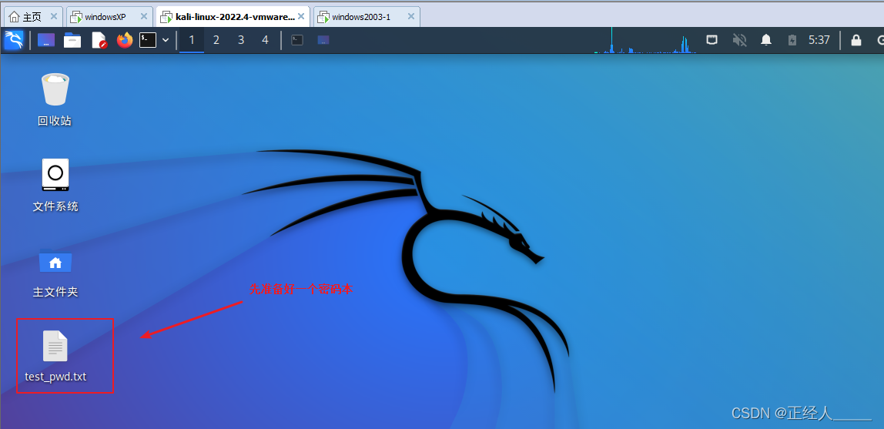The height and width of the screenshot is (429, 884).
Task: Switch to workspace 3
Action: (241, 40)
